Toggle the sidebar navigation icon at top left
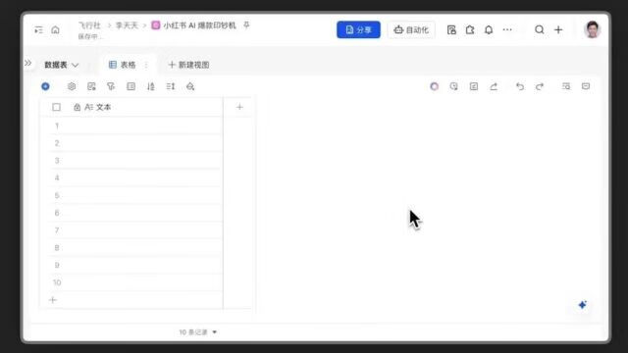The height and width of the screenshot is (353, 628). pos(38,30)
